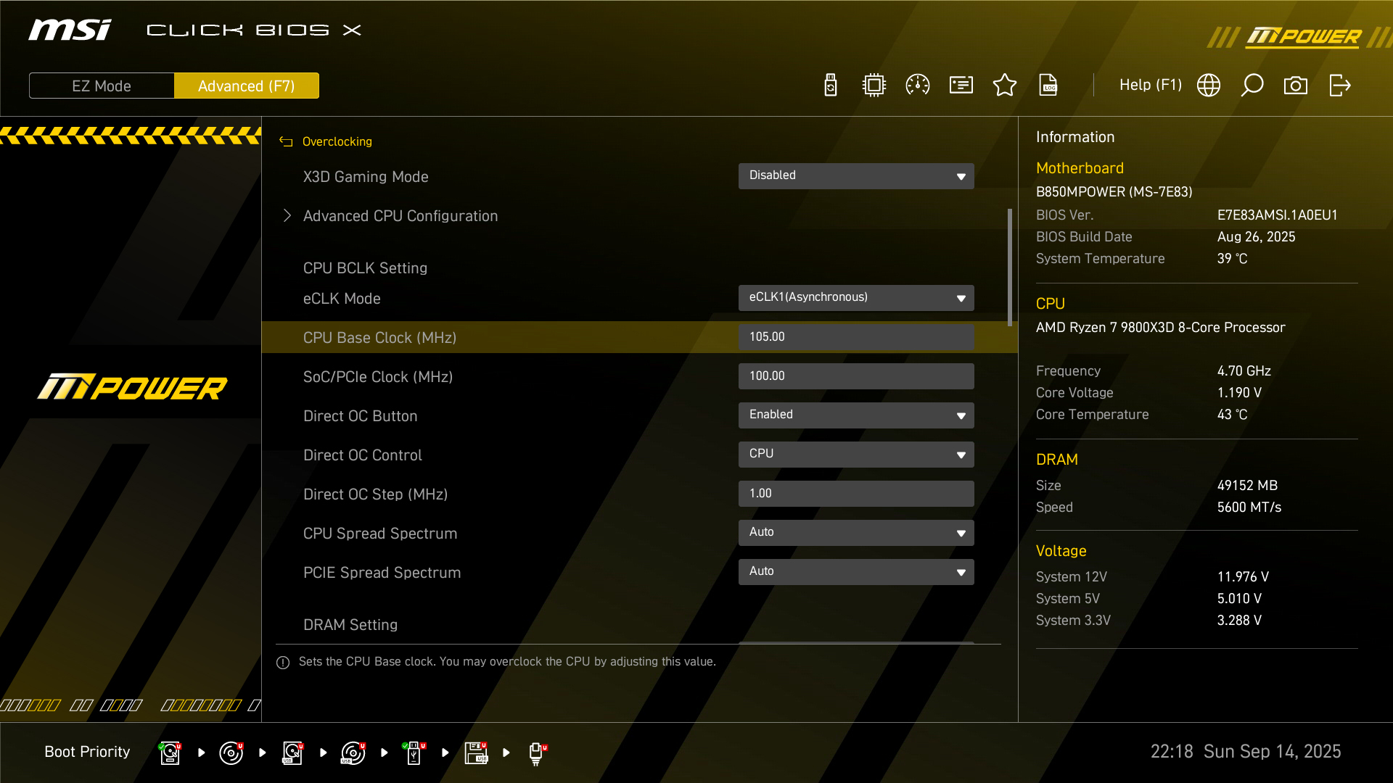Viewport: 1393px width, 783px height.
Task: Go back via Overclocking breadcrumb link
Action: point(336,142)
